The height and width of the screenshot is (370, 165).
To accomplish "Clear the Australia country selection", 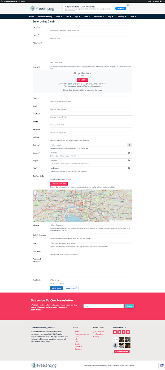I will click(x=129, y=153).
